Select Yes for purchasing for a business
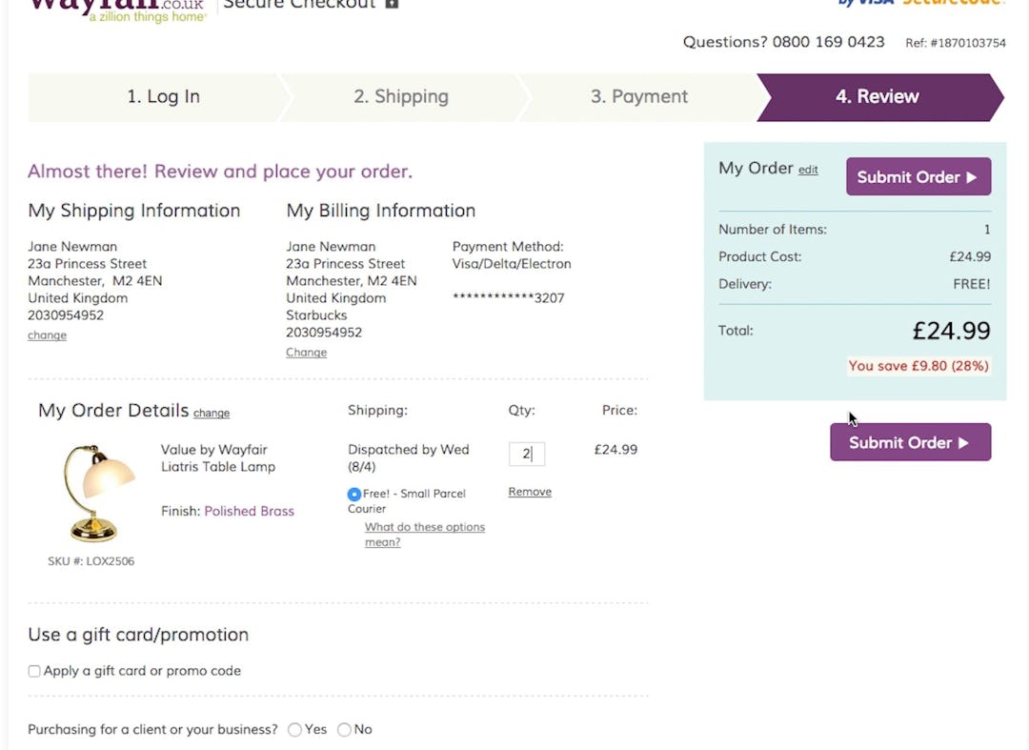This screenshot has height=750, width=1029. pyautogui.click(x=294, y=729)
